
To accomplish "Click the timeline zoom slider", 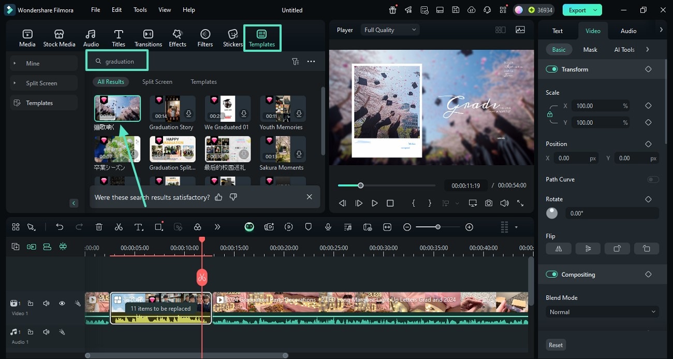I will (x=438, y=227).
